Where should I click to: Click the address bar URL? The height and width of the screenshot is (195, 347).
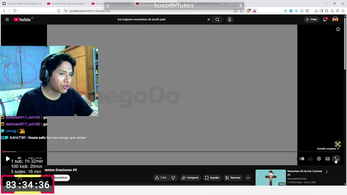[x=90, y=11]
